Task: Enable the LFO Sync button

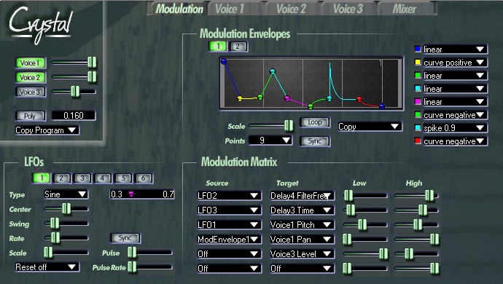Action: [x=125, y=238]
